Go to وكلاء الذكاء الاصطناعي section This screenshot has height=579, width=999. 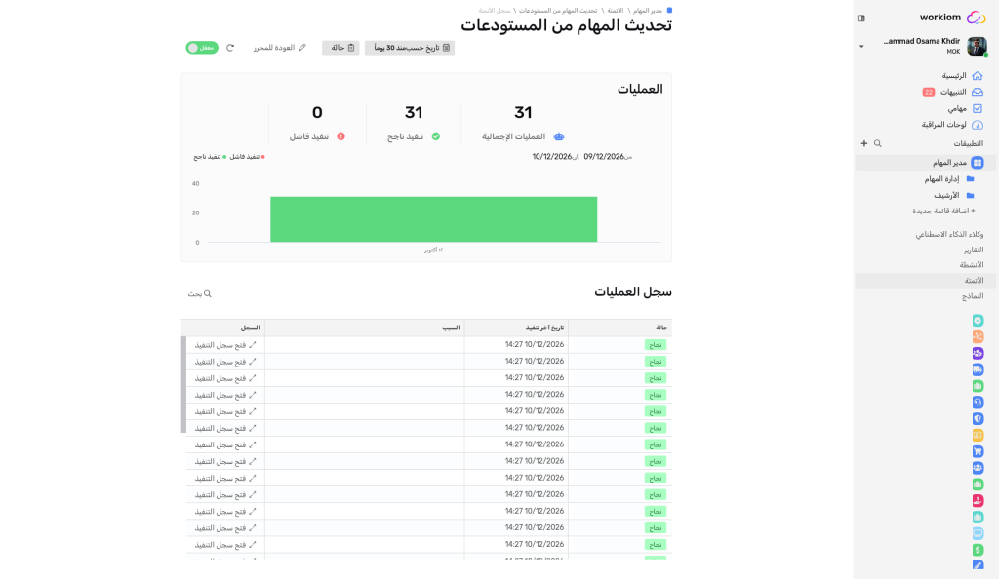(949, 235)
